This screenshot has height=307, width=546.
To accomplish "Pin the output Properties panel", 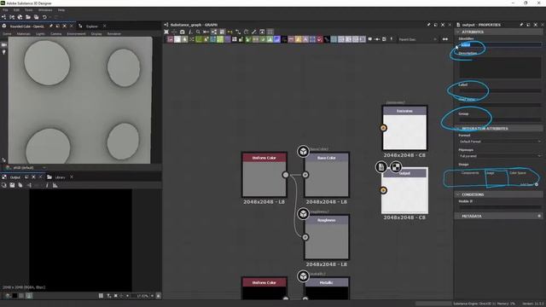I will coord(521,25).
